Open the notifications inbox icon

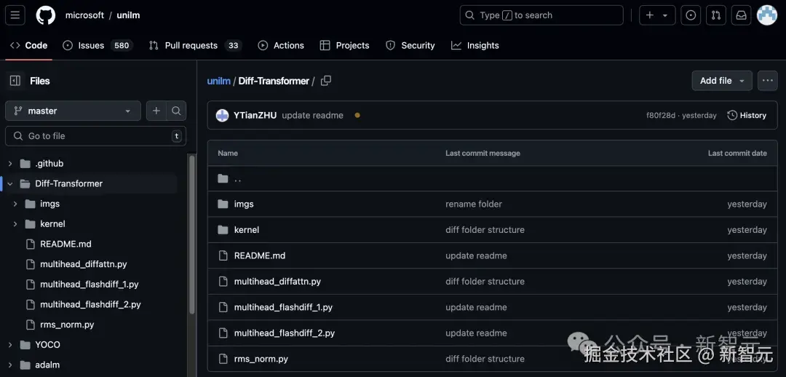pos(741,15)
